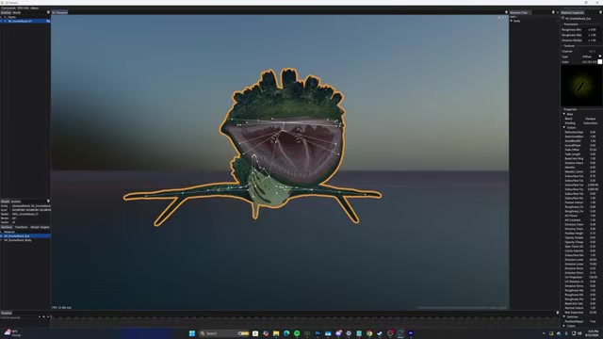Switch to the Outliner tab
Viewport: 603px width, 339px height.
[6, 12]
